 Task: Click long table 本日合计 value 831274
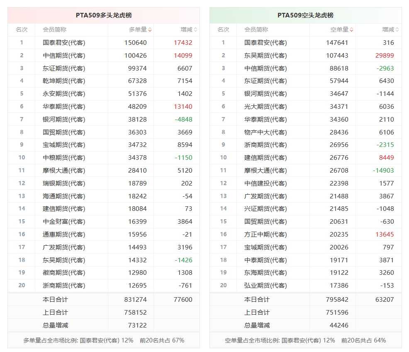tap(135, 300)
